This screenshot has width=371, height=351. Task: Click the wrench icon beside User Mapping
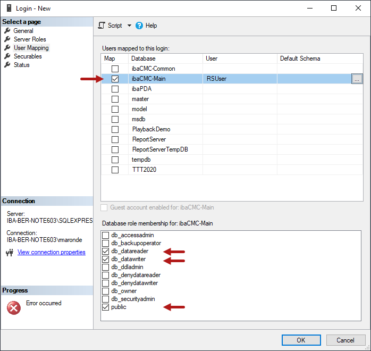coord(7,47)
